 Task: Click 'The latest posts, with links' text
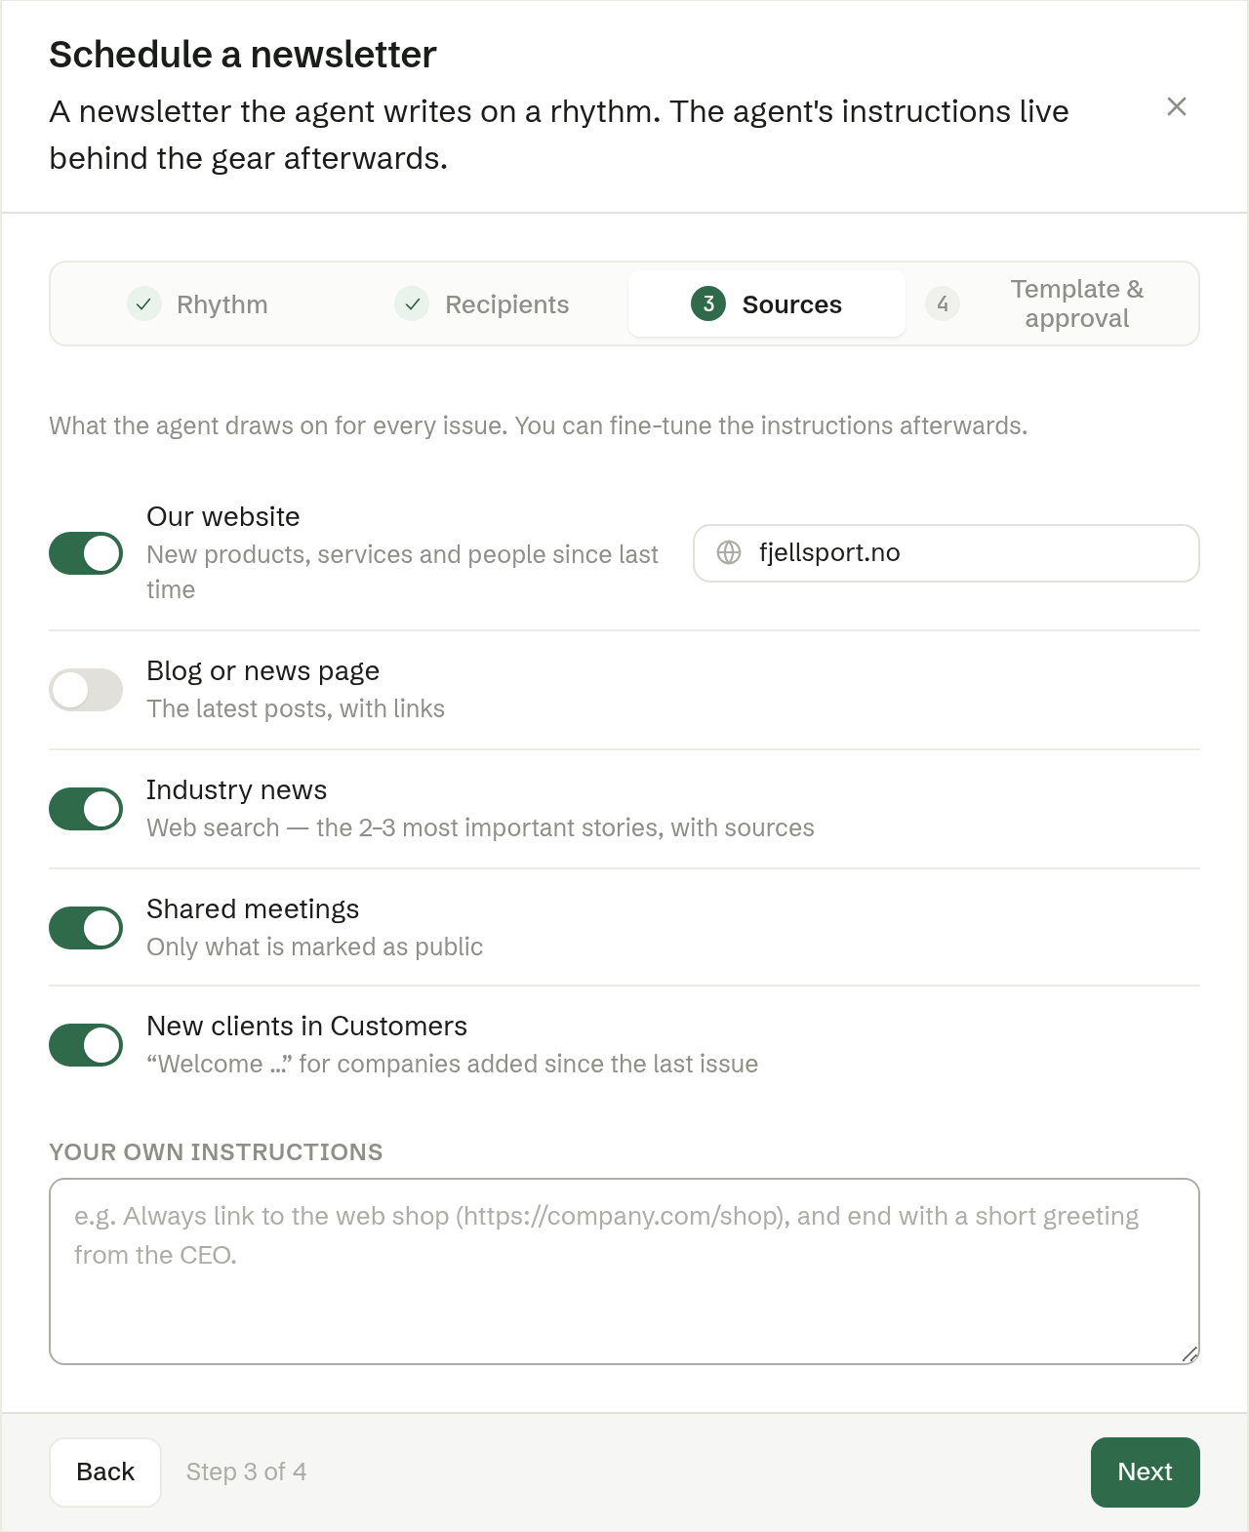tap(296, 708)
